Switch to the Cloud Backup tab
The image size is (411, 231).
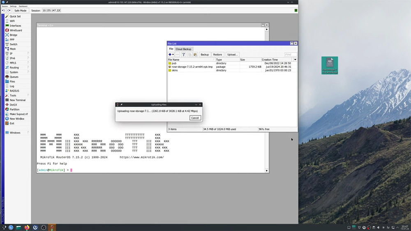pyautogui.click(x=183, y=49)
